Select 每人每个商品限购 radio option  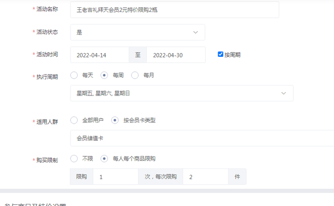[x=104, y=159]
